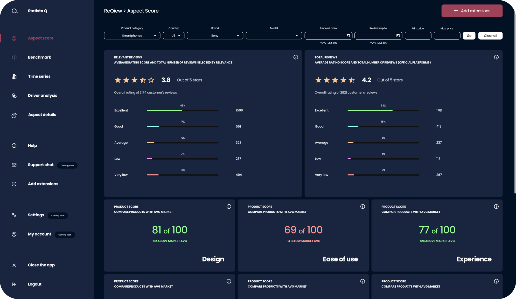Click the Min. price input field

(x=418, y=35)
